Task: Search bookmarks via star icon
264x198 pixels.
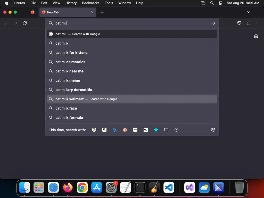Action: tap(156, 130)
